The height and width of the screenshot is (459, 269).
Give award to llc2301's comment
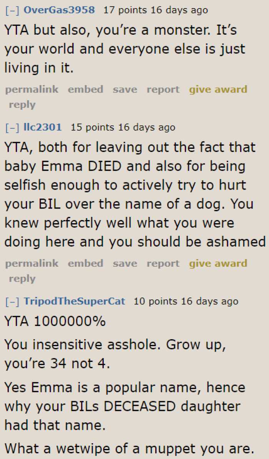coord(218,264)
